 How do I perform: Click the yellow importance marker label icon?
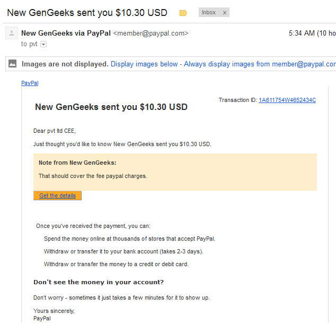click(183, 13)
